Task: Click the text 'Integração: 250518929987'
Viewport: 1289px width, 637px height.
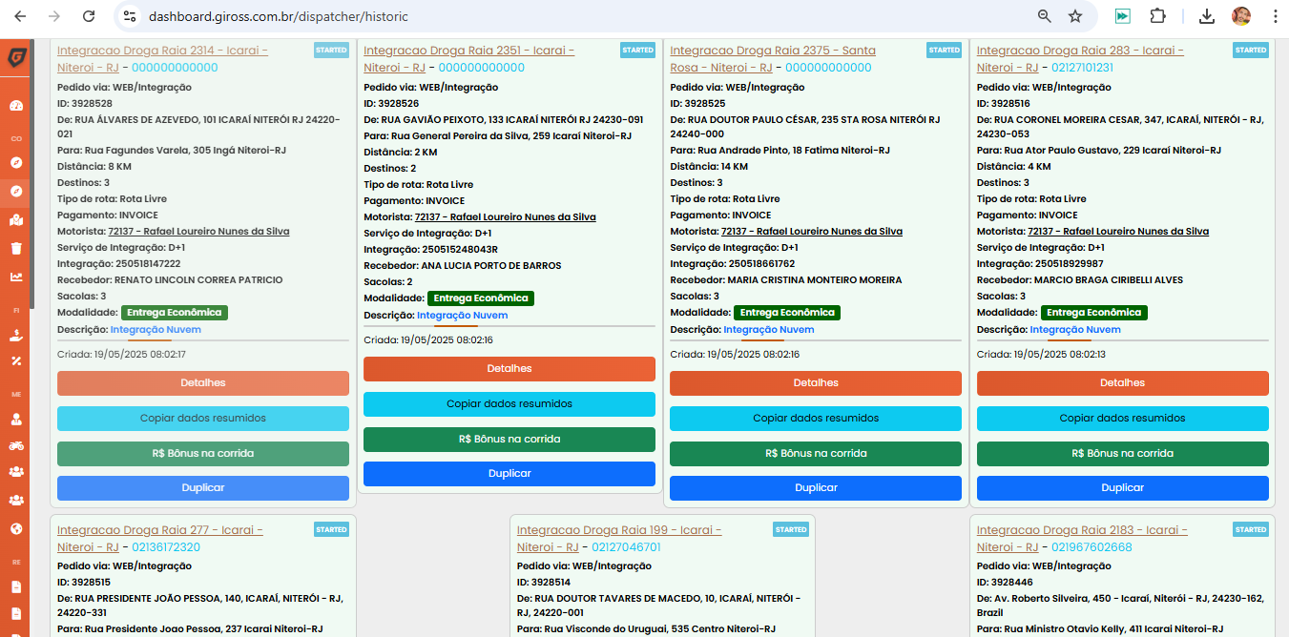Action: click(x=1040, y=264)
